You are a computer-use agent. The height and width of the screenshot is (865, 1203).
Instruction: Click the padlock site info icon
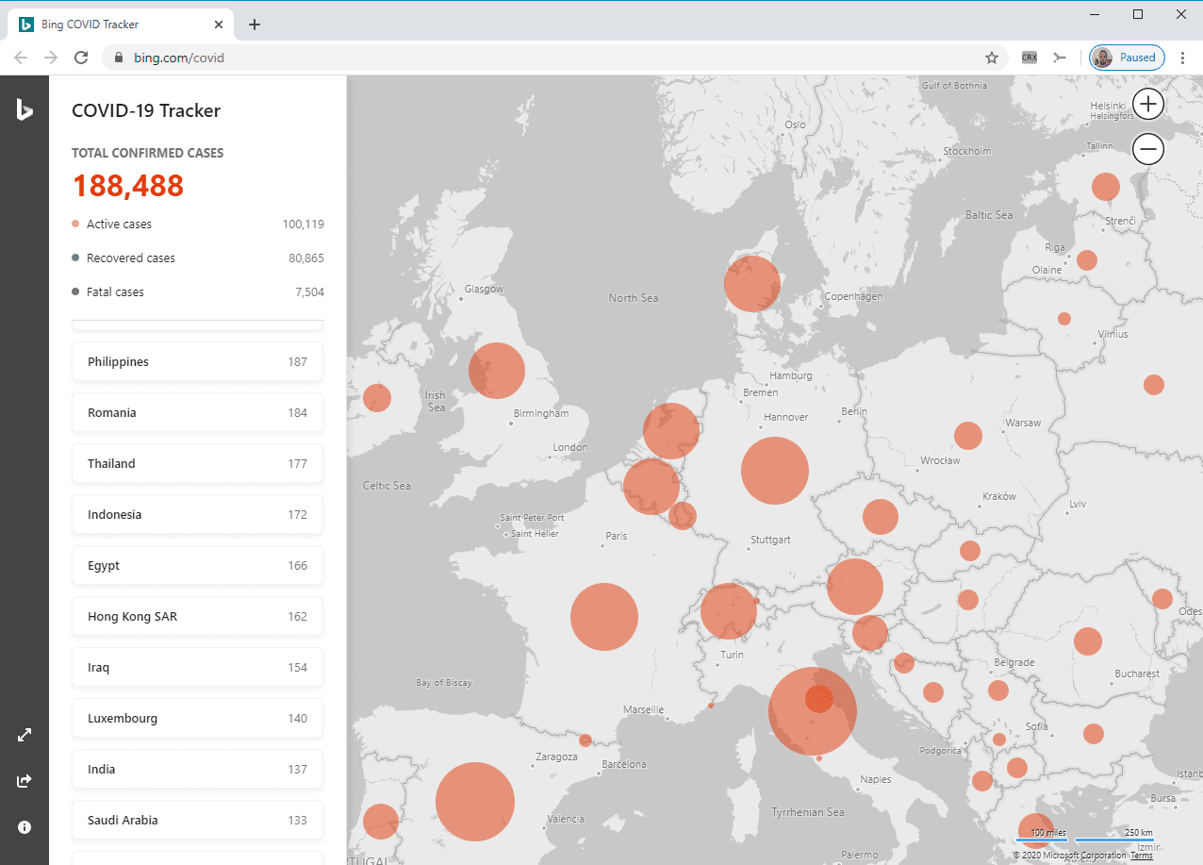click(119, 58)
